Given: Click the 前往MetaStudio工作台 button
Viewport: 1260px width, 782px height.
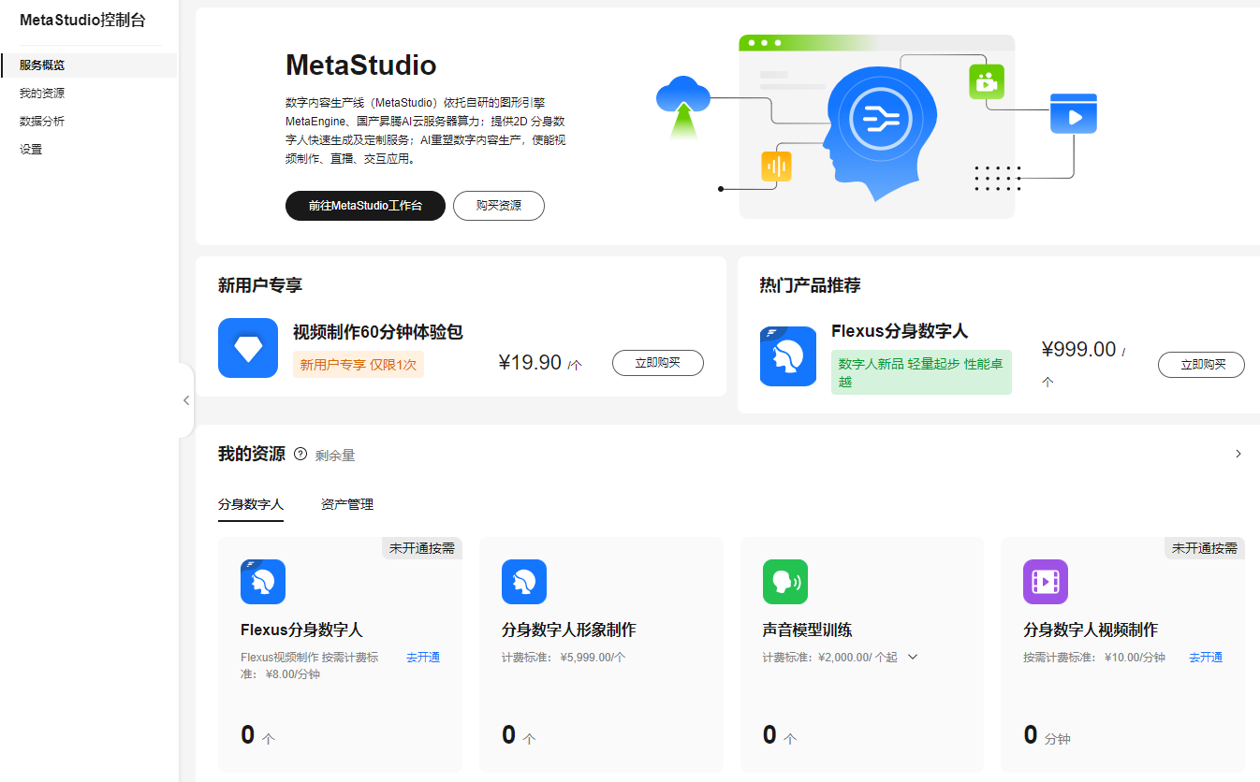Looking at the screenshot, I should coord(365,206).
